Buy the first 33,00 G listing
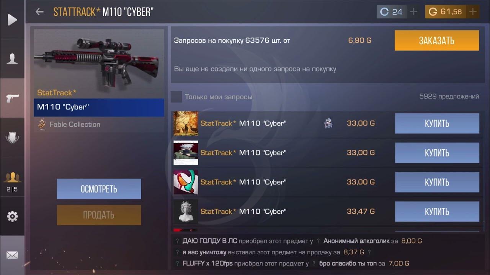Screen dimensions: 490x275 (437, 123)
